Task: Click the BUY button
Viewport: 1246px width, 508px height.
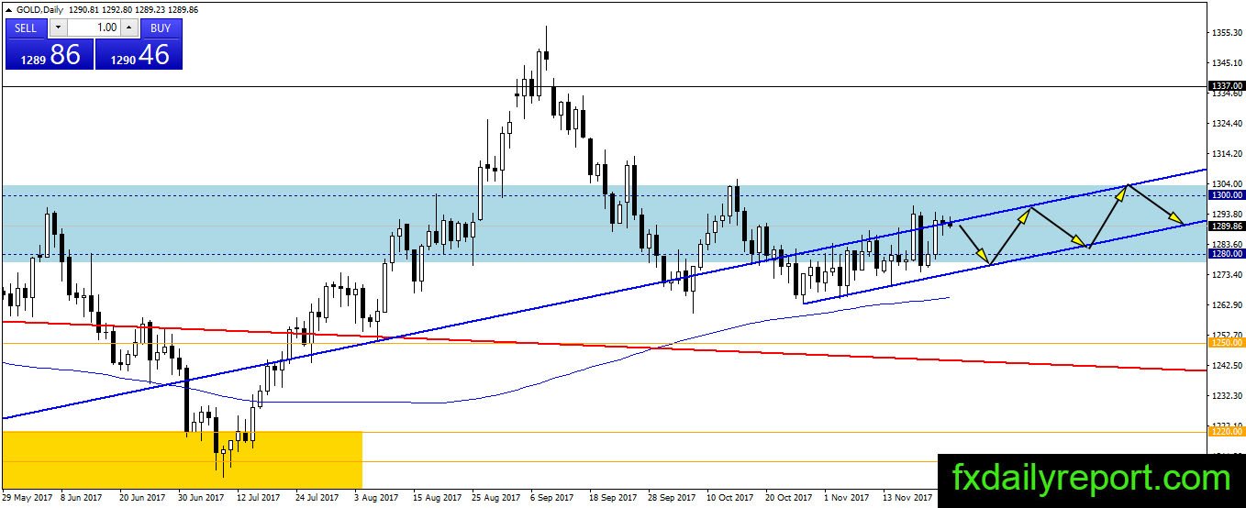Action: click(x=161, y=28)
